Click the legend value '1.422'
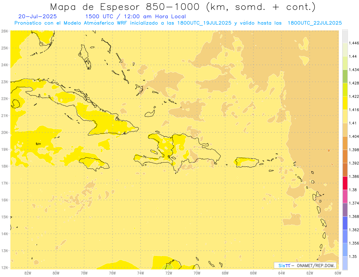The width and height of the screenshot is (359, 277). click(x=354, y=96)
